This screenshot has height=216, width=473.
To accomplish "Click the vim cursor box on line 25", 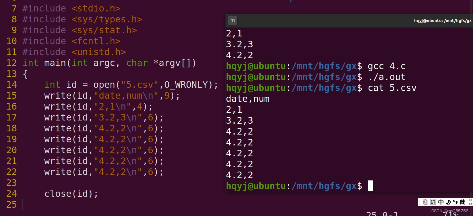I will [x=25, y=205].
